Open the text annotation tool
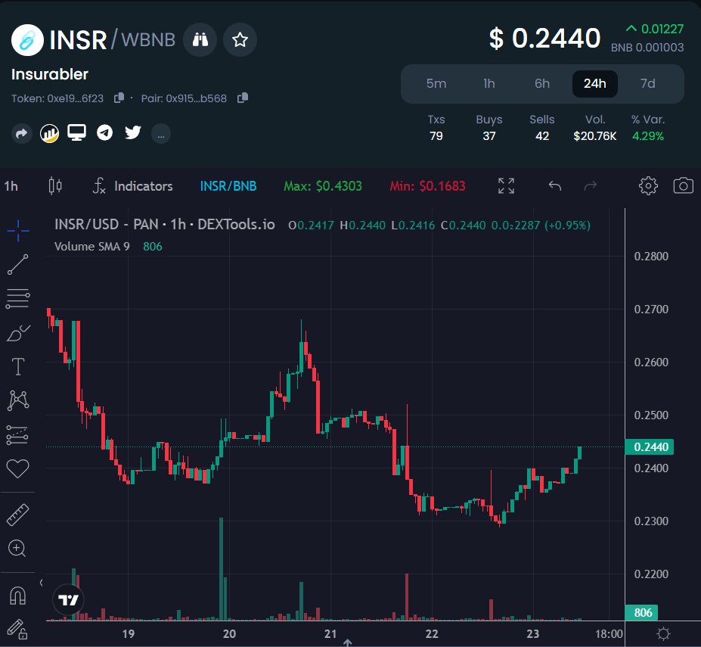 17,366
